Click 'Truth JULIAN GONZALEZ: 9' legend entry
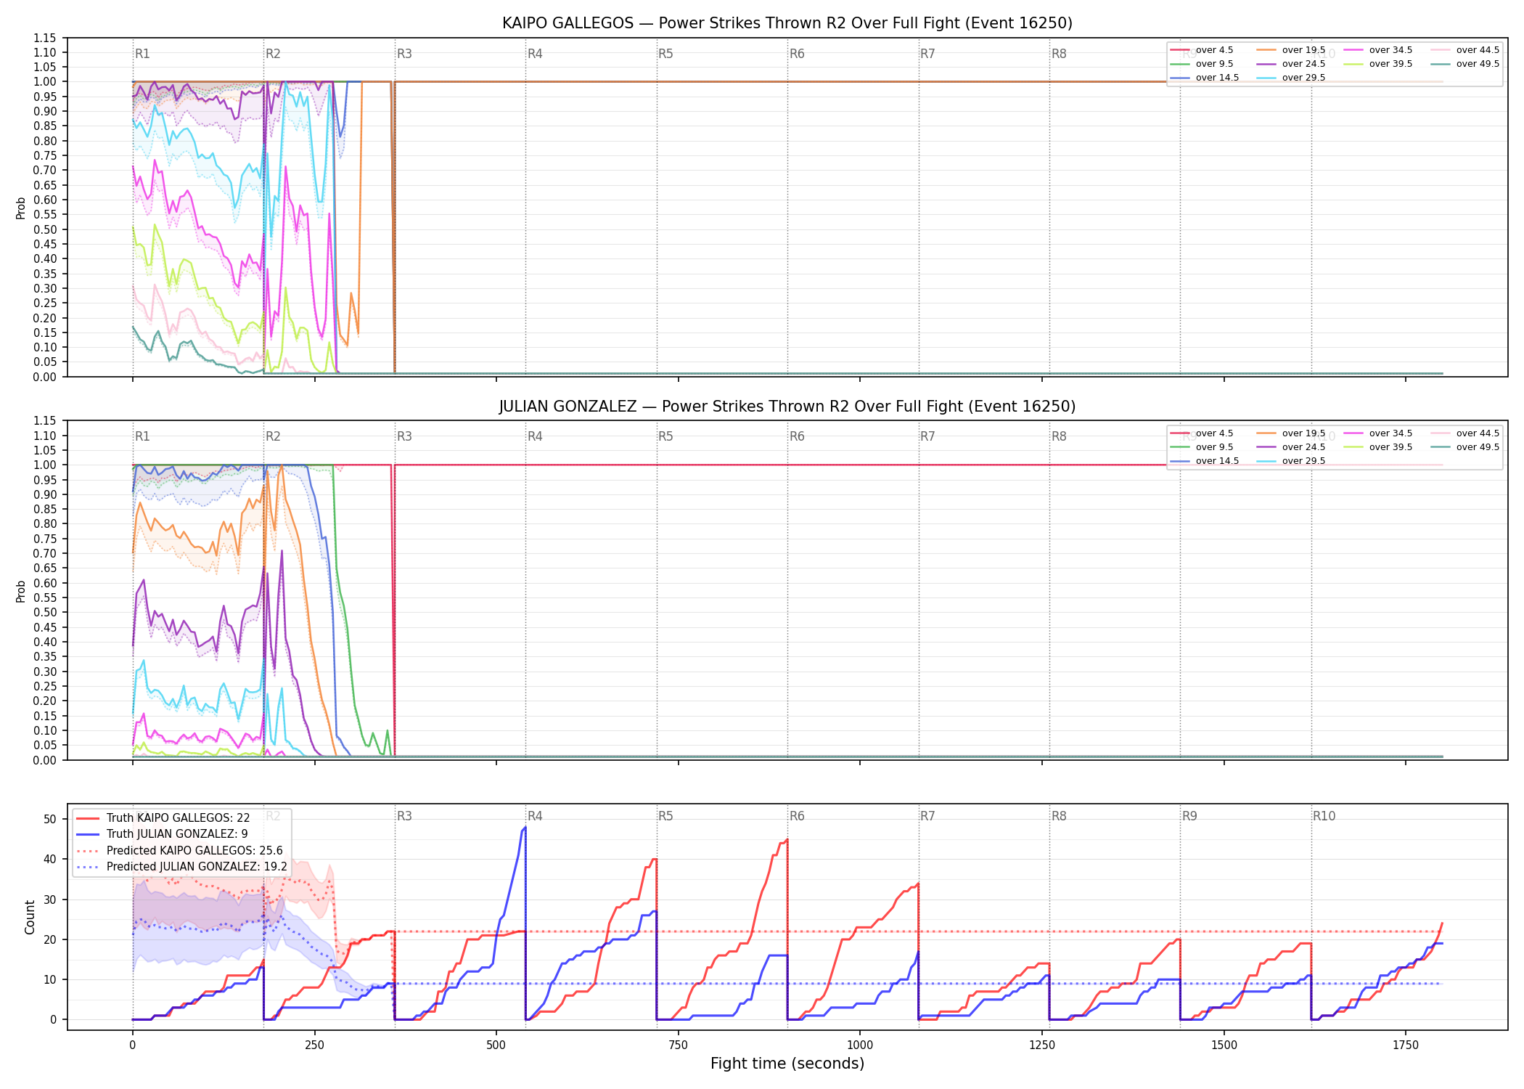 162,834
